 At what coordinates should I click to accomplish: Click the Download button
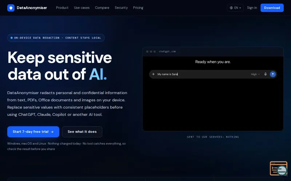[272, 8]
